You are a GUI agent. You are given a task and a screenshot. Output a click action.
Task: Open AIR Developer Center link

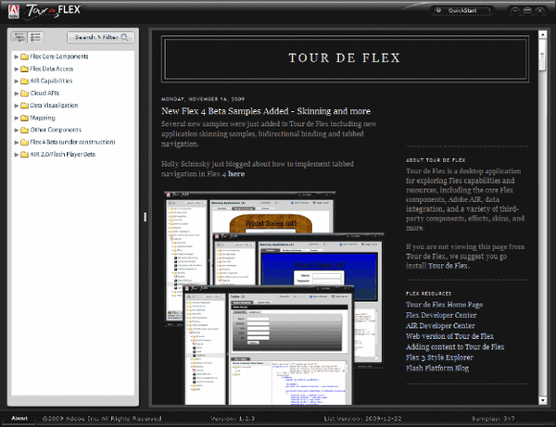coord(440,326)
